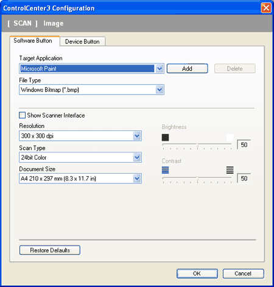The height and width of the screenshot is (287, 274).
Task: Close the ControlCenter3 Configuration window
Action: 266,8
